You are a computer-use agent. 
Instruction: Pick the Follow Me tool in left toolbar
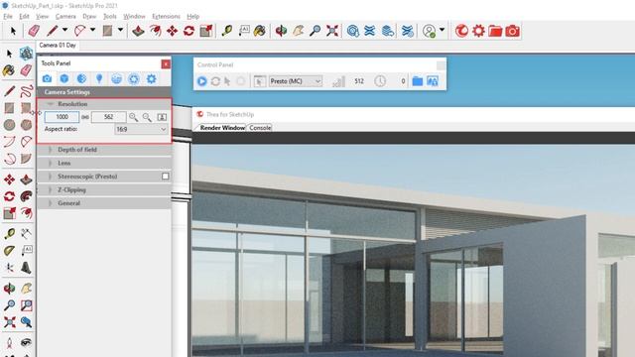click(26, 196)
